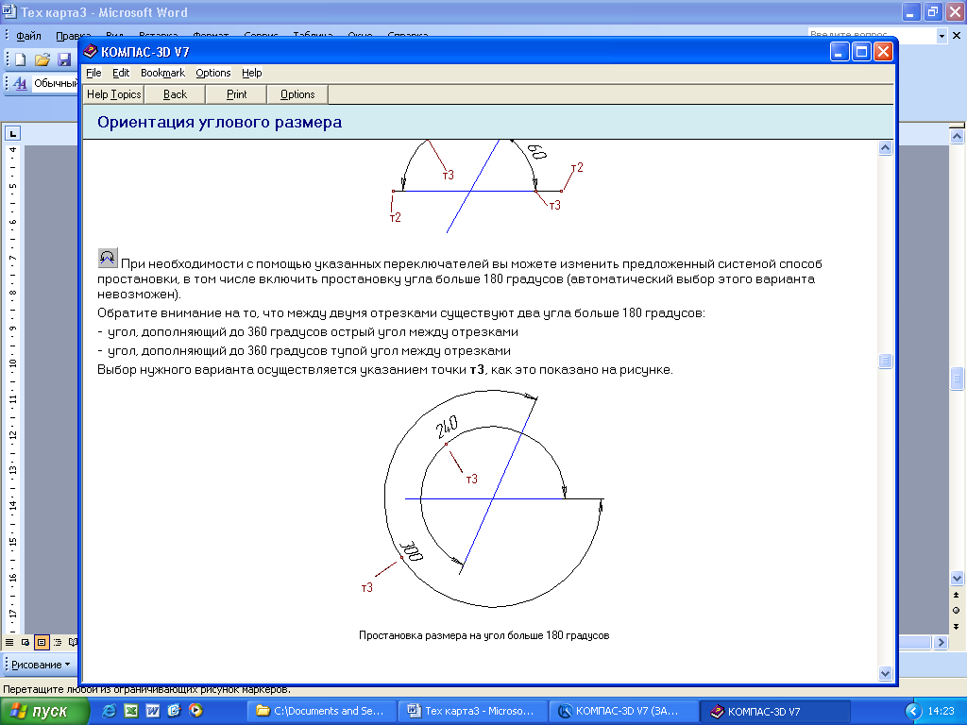Image resolution: width=967 pixels, height=725 pixels.
Task: Click the tab stop selector L icon
Action: coord(13,132)
